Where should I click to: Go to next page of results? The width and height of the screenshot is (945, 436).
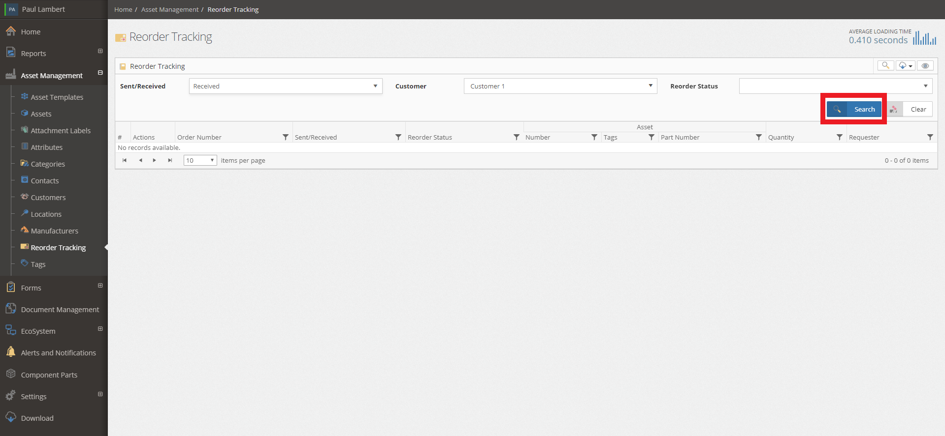pos(155,160)
